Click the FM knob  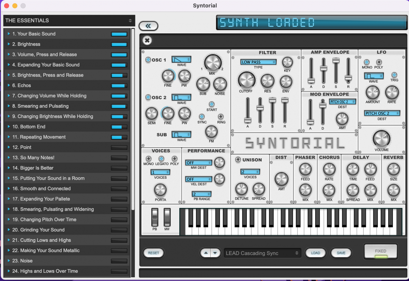pos(211,132)
